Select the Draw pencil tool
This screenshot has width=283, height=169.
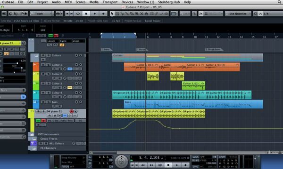[157, 14]
